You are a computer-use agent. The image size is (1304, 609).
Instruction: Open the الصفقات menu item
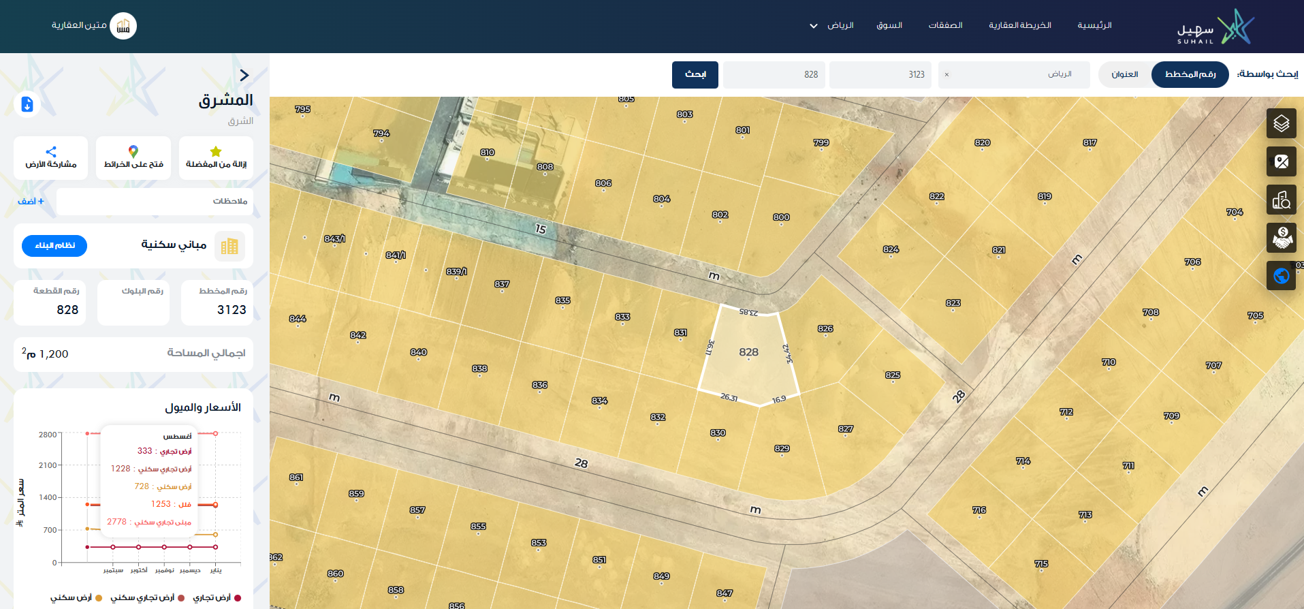[945, 25]
